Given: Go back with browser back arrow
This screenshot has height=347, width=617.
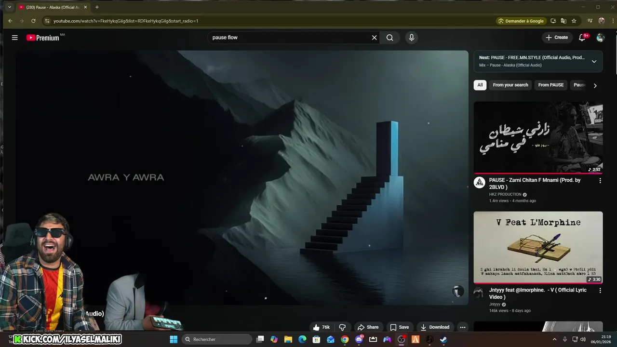Looking at the screenshot, I should [x=10, y=21].
